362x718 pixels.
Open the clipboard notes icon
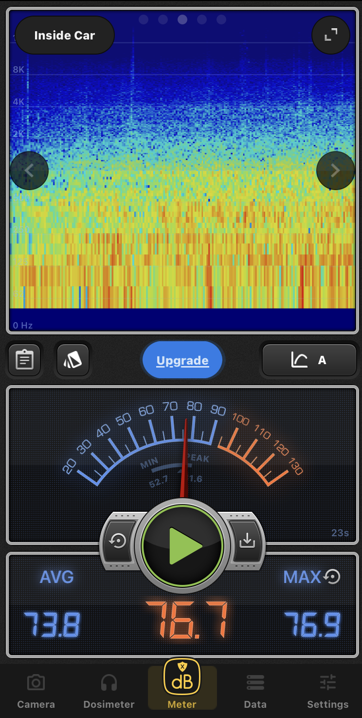tap(24, 360)
